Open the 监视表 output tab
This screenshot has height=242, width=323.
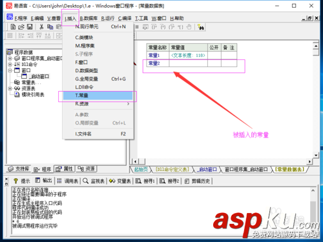pyautogui.click(x=94, y=181)
